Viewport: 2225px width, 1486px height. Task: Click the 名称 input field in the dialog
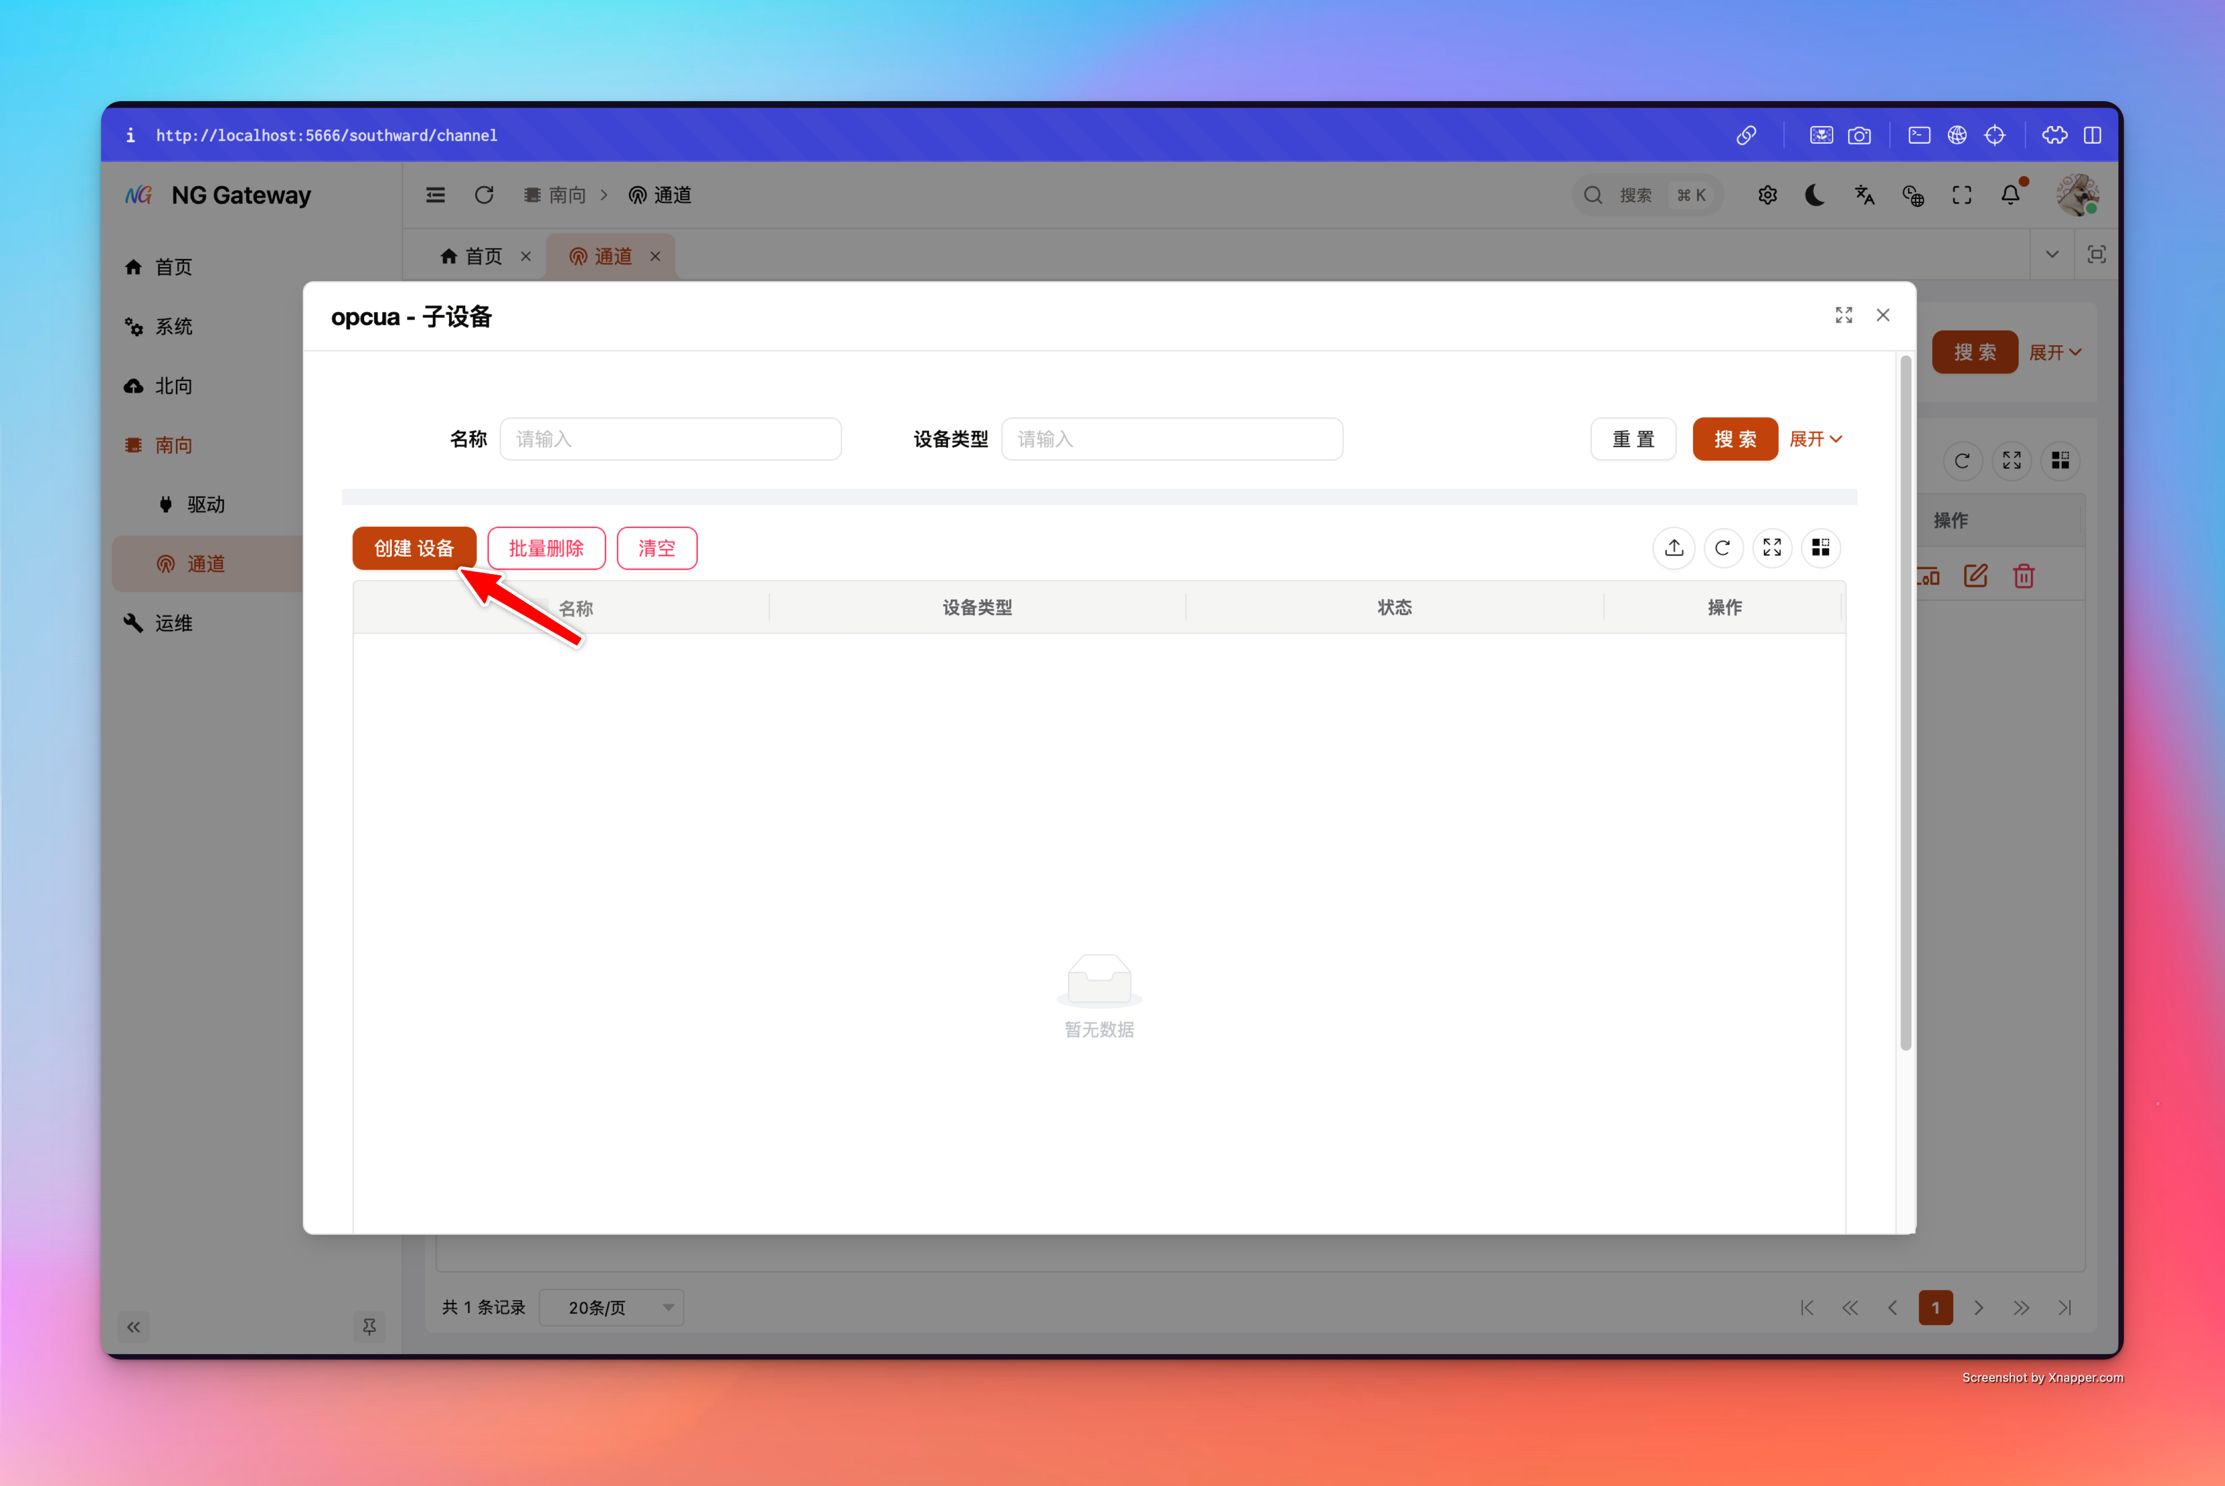(x=671, y=439)
